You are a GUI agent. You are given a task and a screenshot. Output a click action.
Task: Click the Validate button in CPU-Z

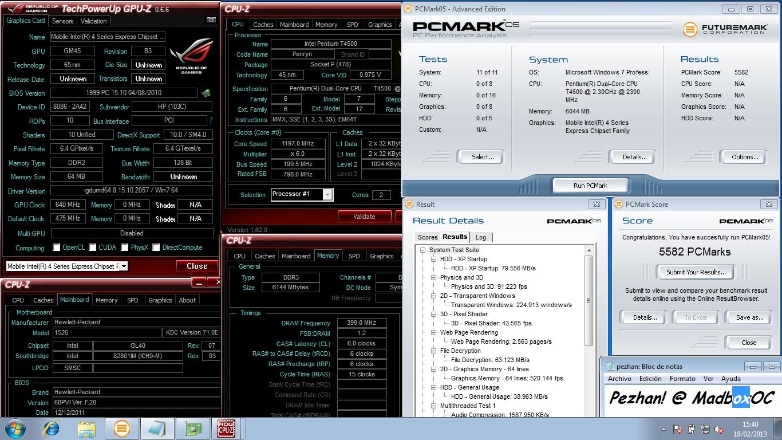pos(364,217)
